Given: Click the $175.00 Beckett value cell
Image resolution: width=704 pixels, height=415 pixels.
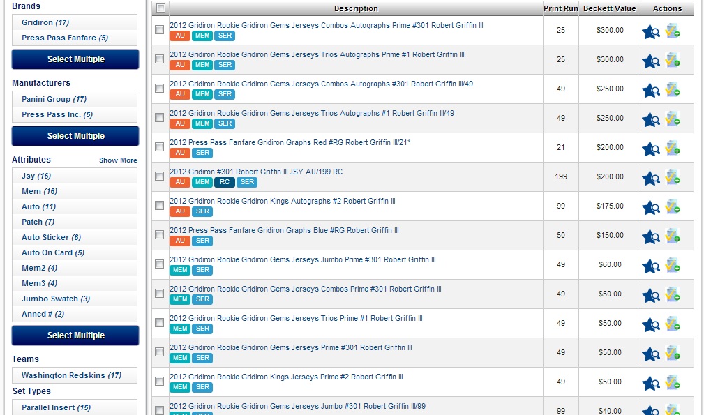Looking at the screenshot, I should tap(610, 206).
